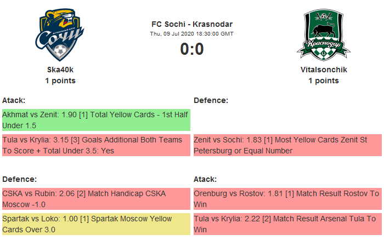384x252 pixels.
Task: Open Ska40k user profile
Action: 60,70
